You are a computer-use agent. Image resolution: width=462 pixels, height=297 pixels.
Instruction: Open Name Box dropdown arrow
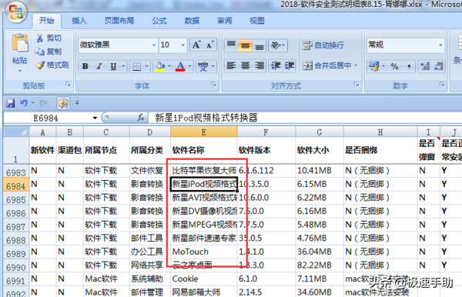pos(95,118)
